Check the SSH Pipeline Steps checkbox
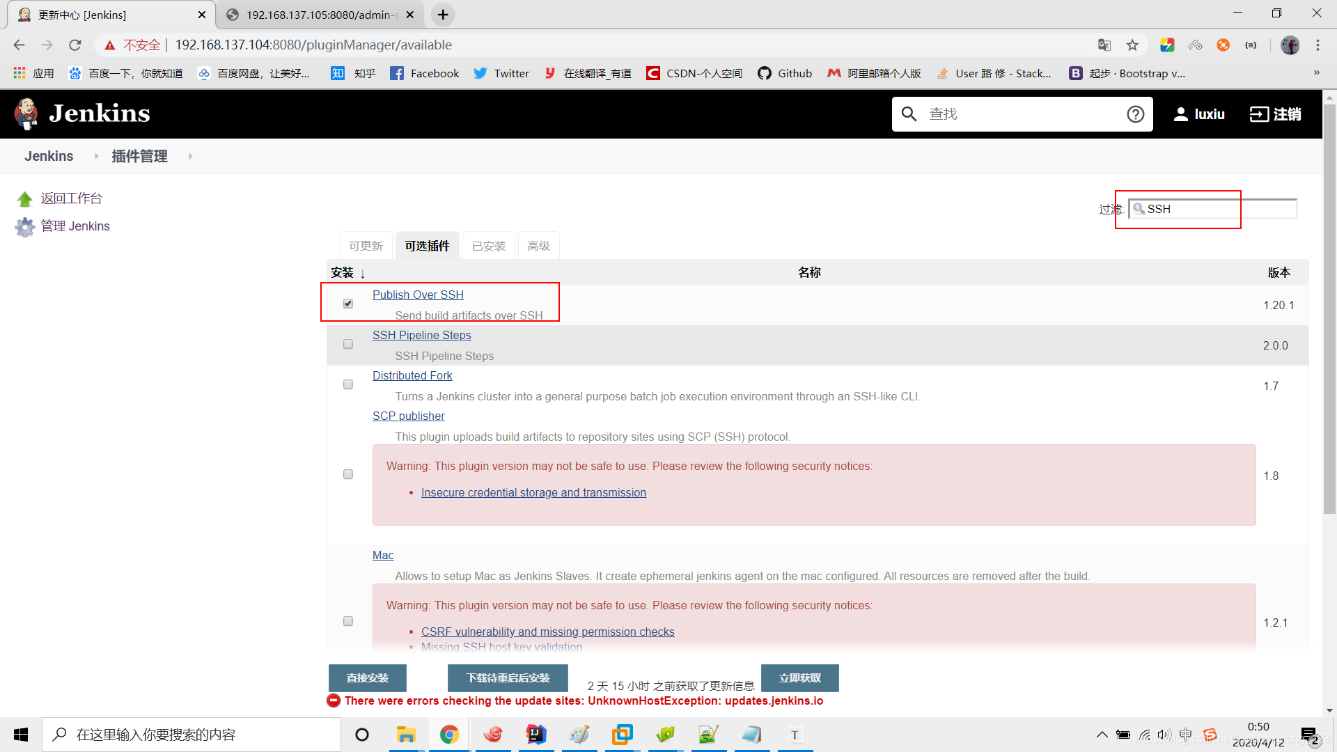Viewport: 1337px width, 752px height. (348, 344)
